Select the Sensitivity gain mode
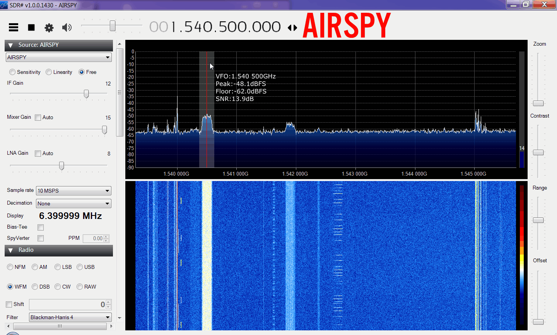The width and height of the screenshot is (557, 335). coord(12,72)
